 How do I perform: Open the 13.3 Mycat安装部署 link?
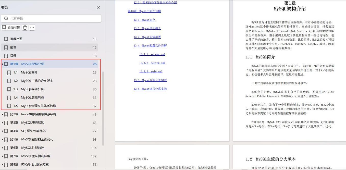point(147,37)
